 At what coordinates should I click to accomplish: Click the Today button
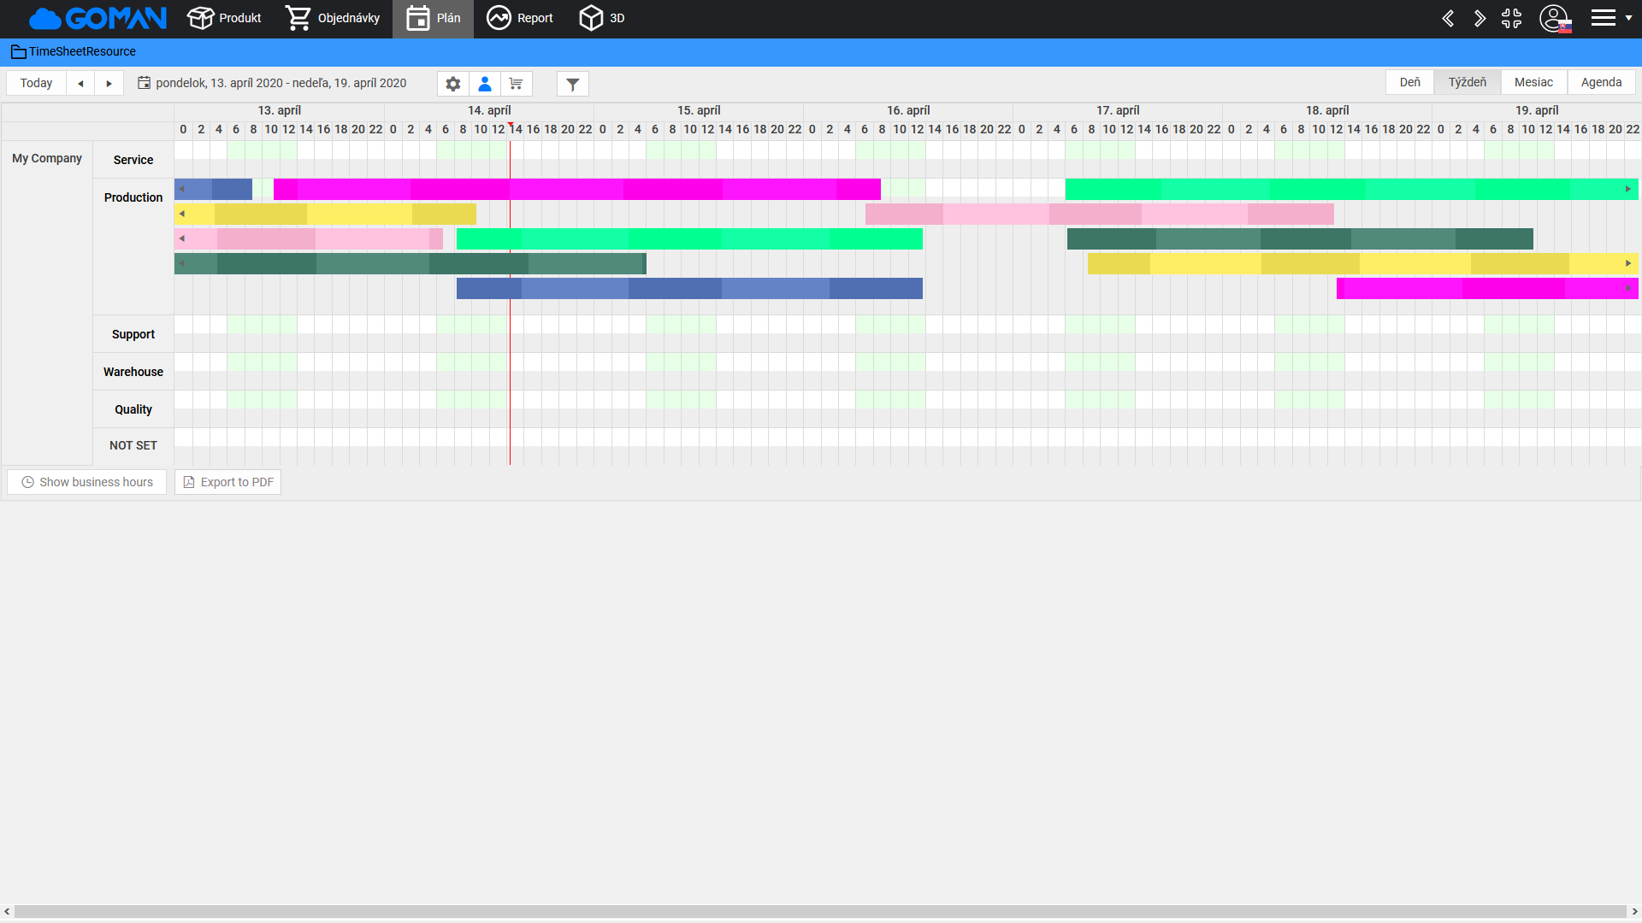36,83
